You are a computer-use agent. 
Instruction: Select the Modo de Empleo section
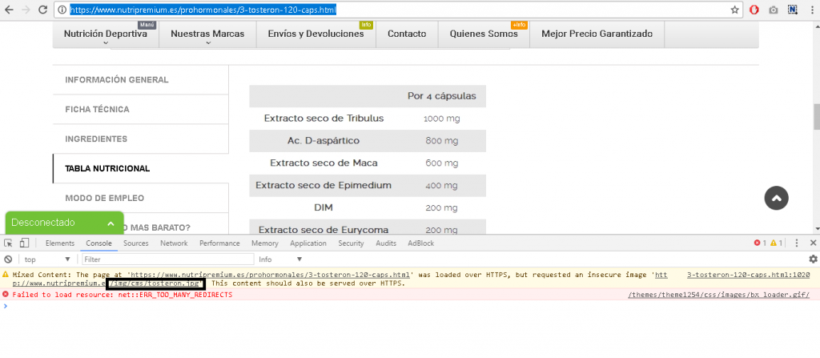pos(141,199)
